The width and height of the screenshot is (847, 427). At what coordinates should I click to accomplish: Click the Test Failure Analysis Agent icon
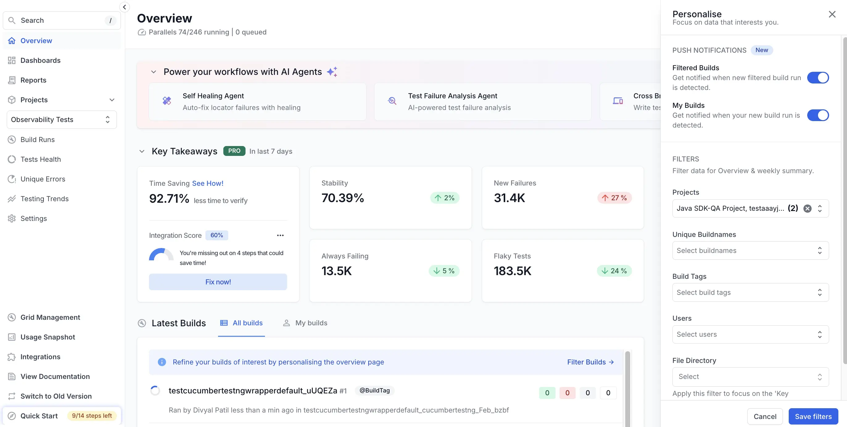click(x=392, y=101)
